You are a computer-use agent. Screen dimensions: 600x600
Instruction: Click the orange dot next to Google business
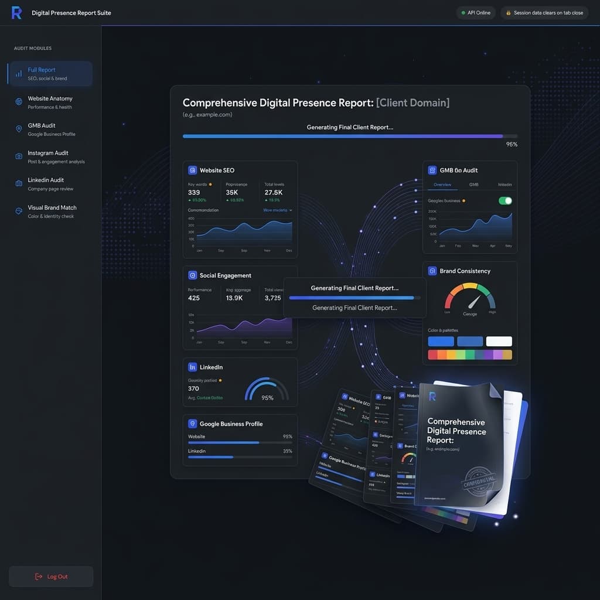coord(464,200)
